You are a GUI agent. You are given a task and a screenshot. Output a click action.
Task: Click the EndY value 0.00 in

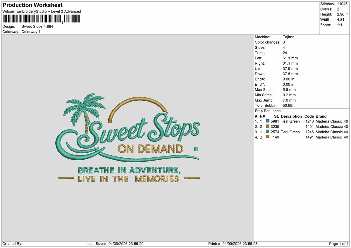point(289,84)
